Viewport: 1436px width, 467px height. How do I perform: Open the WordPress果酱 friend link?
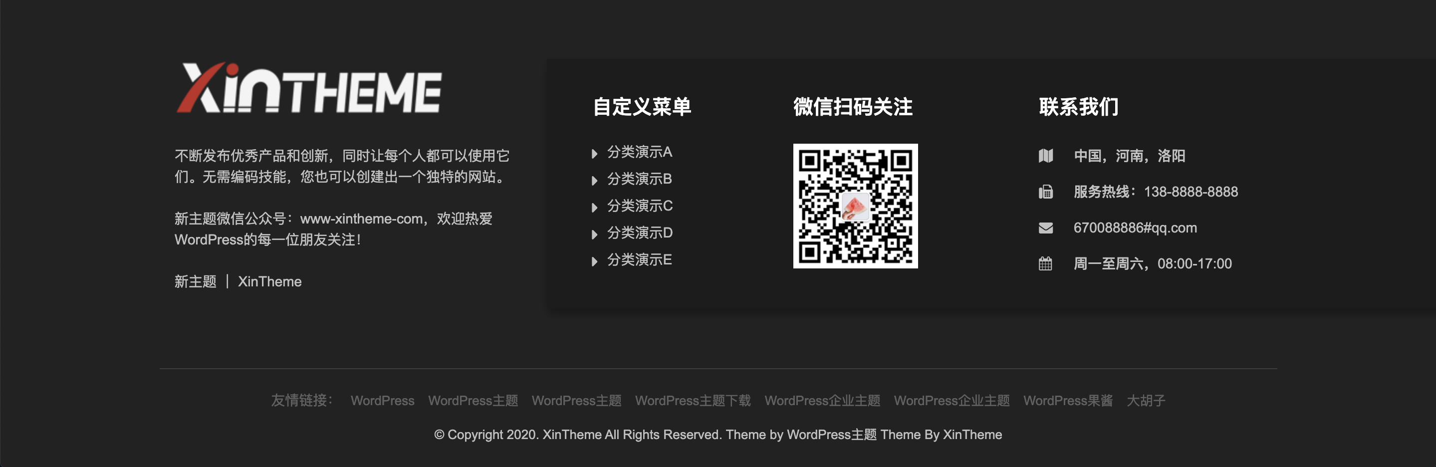pyautogui.click(x=1068, y=401)
